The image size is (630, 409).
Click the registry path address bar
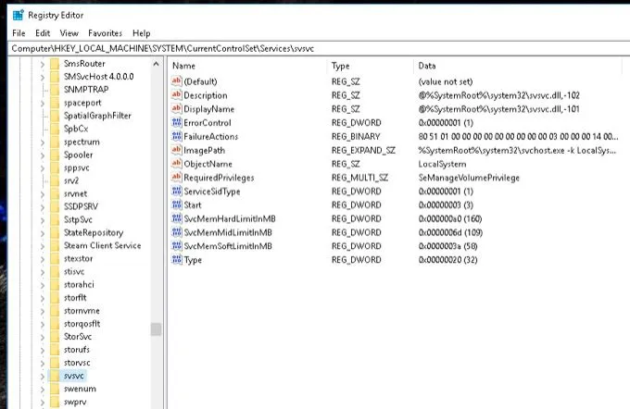coord(319,48)
